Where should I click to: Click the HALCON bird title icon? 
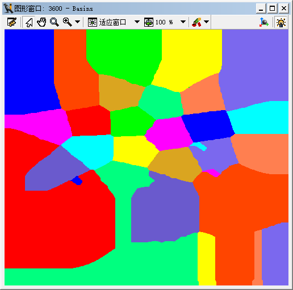pos(8,9)
